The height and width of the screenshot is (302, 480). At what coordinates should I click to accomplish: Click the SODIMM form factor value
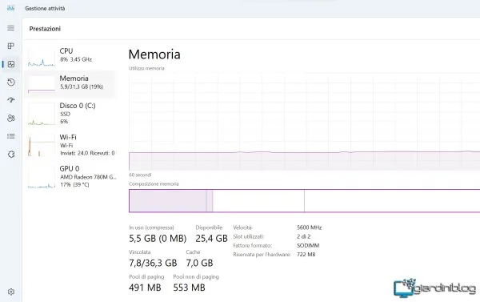[x=308, y=245]
